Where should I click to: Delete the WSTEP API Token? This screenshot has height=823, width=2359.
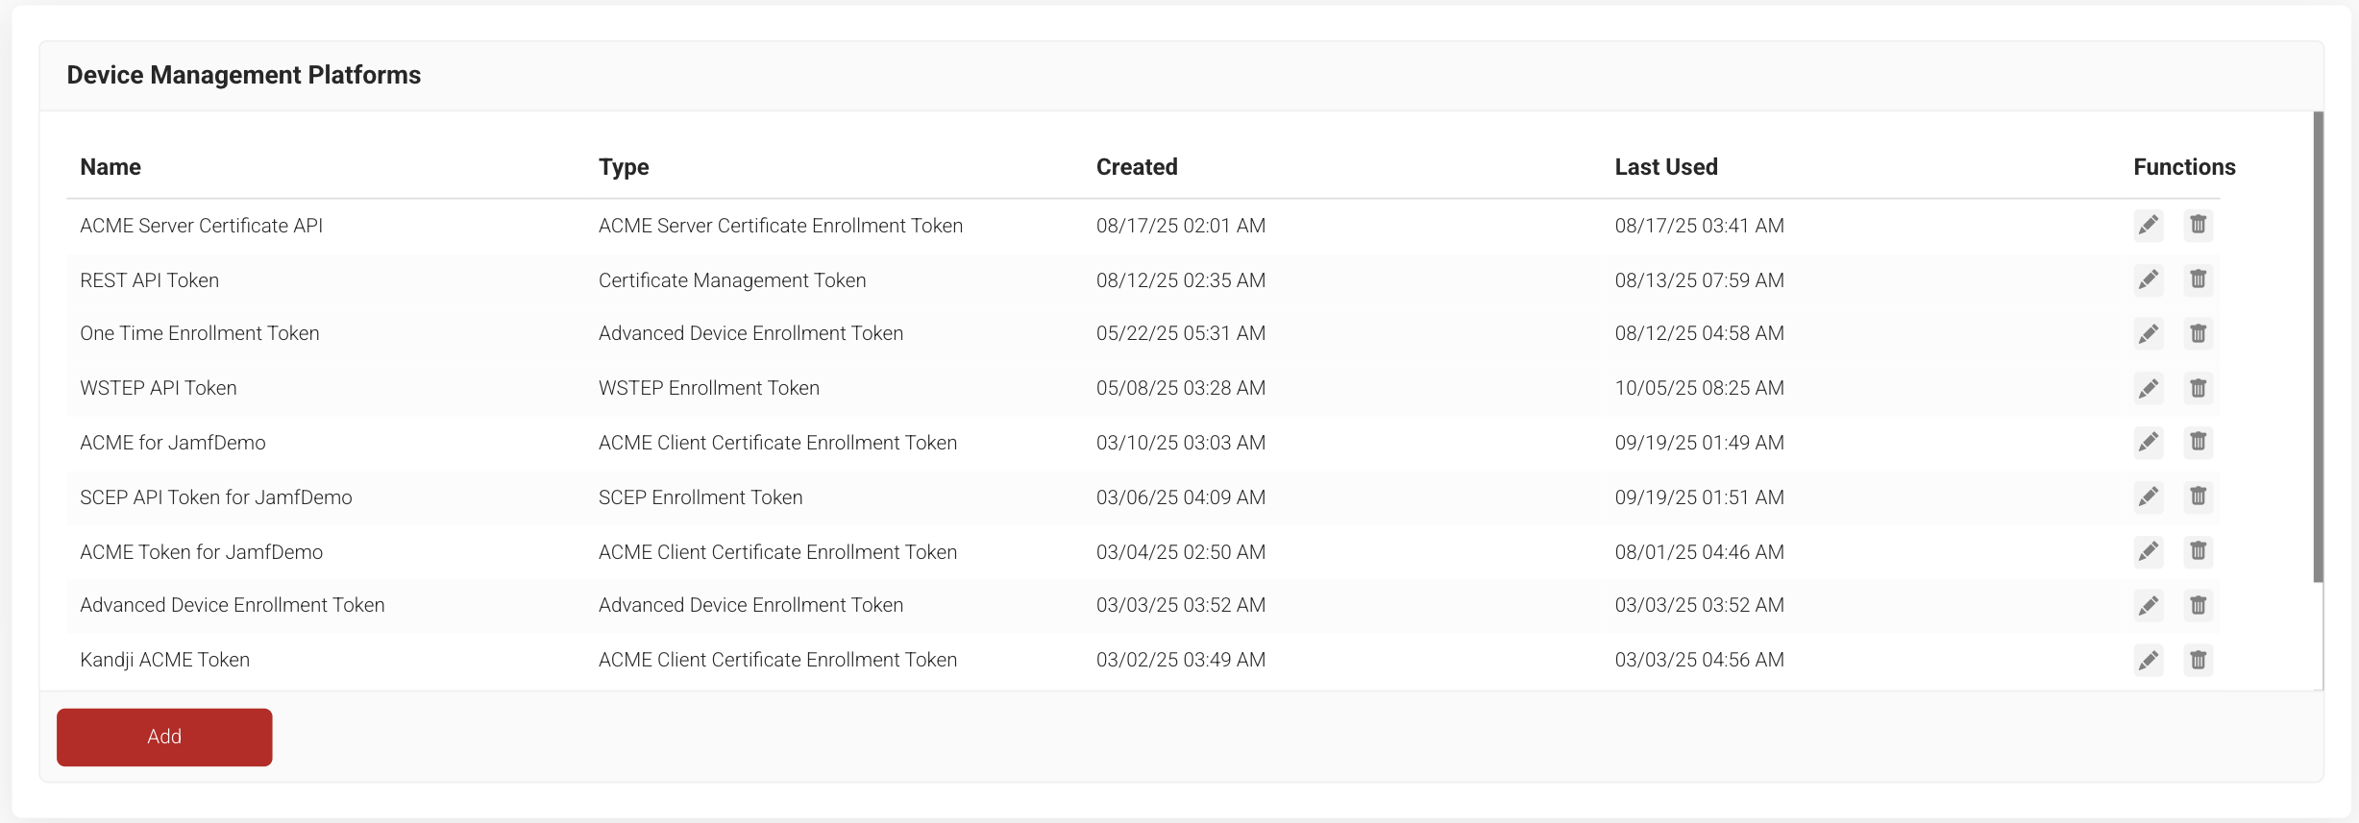click(x=2198, y=389)
